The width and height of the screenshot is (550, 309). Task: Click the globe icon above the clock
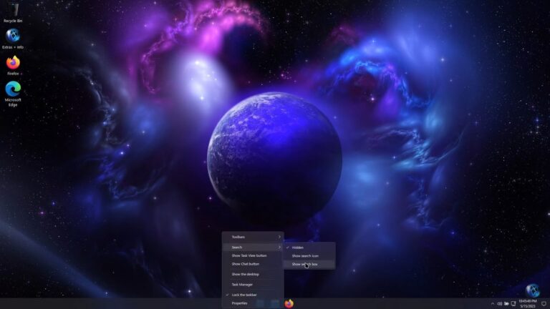533,290
